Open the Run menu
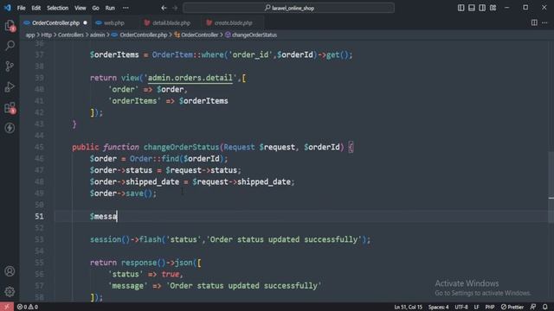This screenshot has height=311, width=554. (110, 8)
